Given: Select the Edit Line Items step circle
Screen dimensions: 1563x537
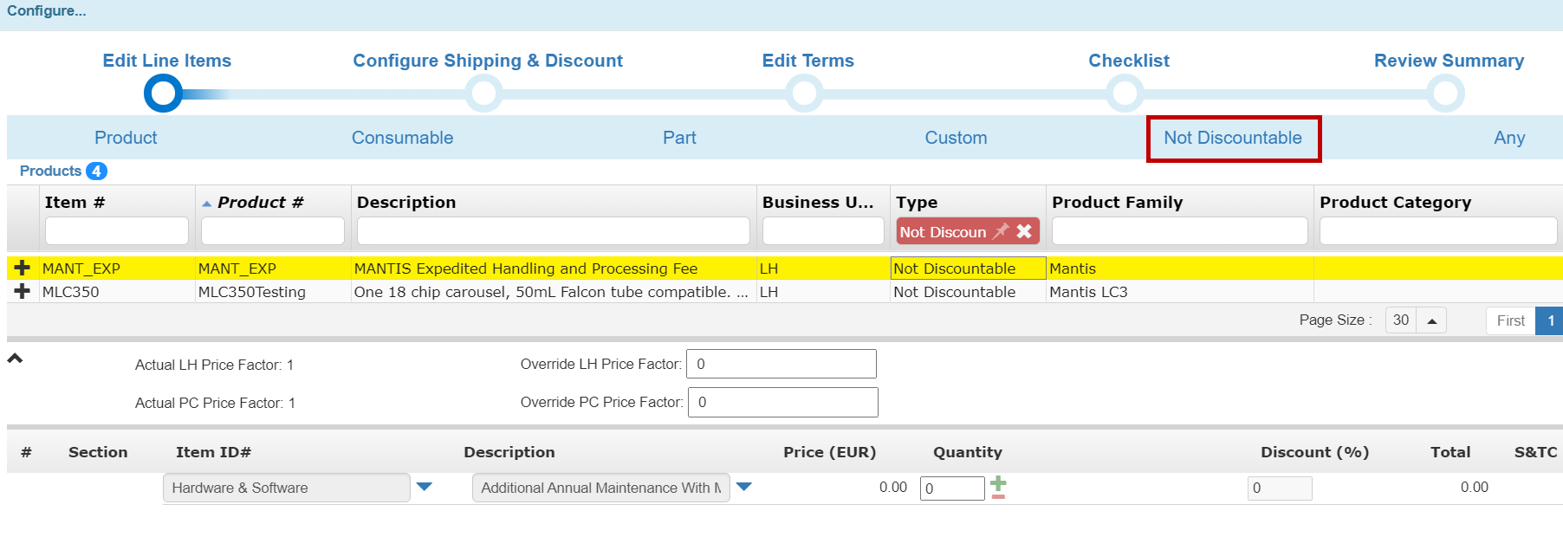Looking at the screenshot, I should (163, 93).
